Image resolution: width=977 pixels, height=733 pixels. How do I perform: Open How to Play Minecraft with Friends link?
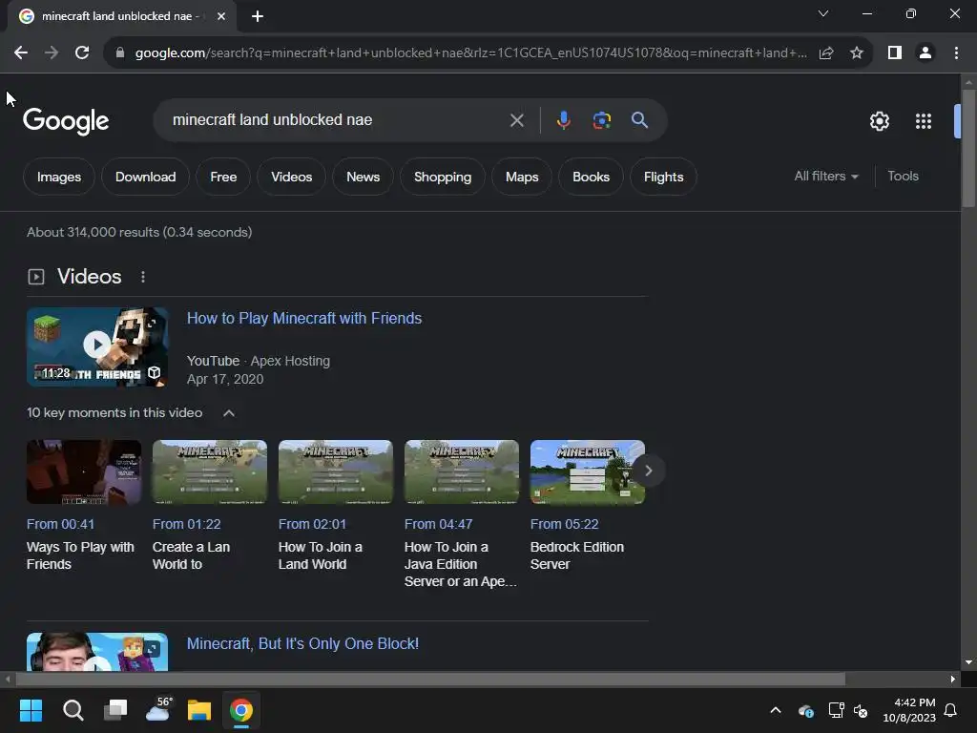tap(304, 319)
